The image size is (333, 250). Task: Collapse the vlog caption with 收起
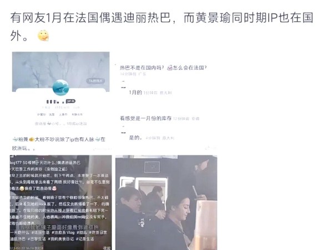107,248
